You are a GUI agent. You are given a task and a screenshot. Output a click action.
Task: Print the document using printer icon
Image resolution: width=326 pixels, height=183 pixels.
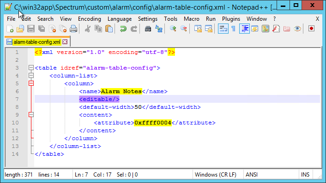click(x=73, y=29)
